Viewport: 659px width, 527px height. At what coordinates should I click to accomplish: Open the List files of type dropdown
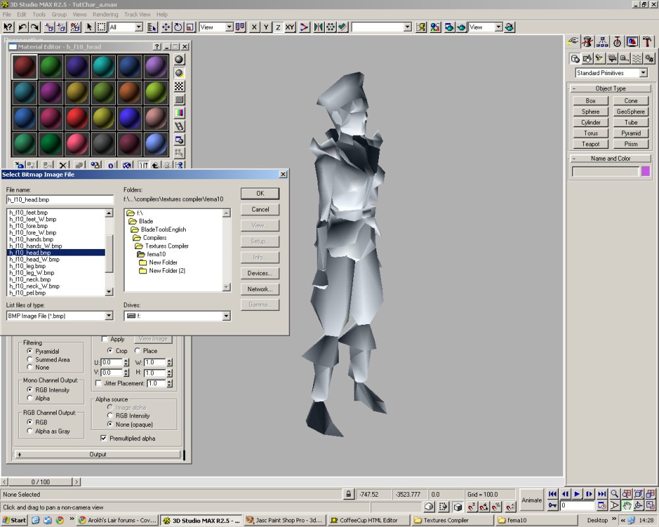coord(109,316)
